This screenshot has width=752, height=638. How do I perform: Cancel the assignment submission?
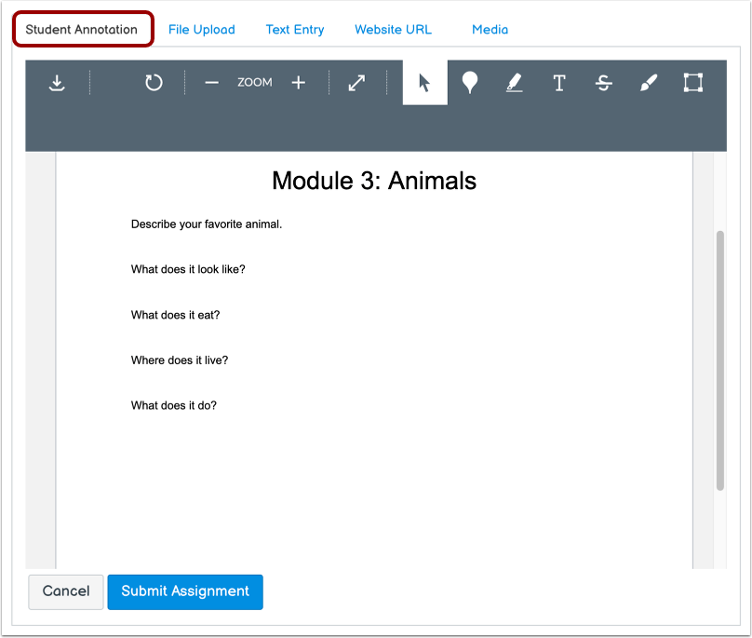65,591
